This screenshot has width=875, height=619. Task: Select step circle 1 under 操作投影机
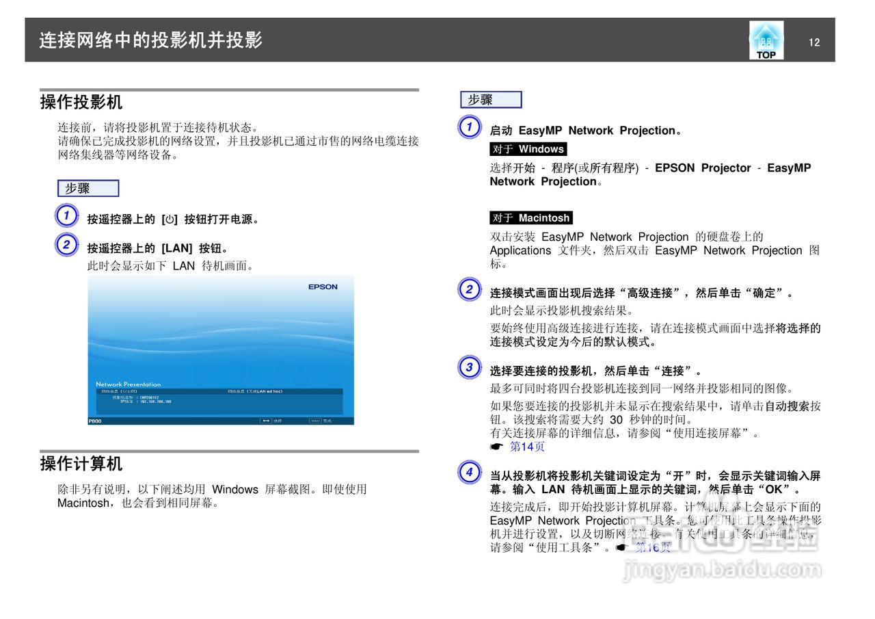click(66, 215)
